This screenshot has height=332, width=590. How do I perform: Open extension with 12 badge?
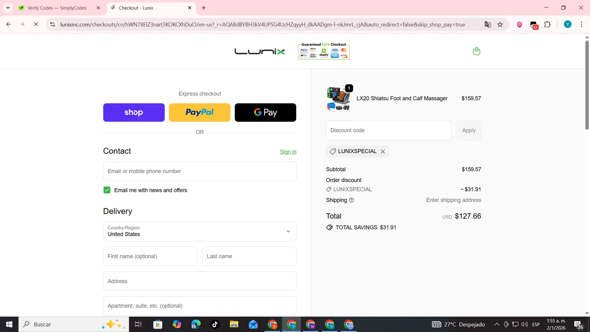[x=534, y=25]
